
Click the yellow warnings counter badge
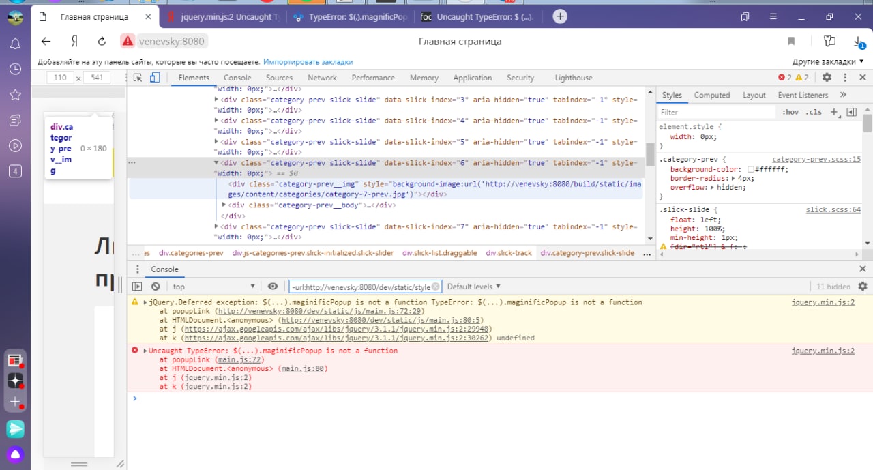coord(801,78)
